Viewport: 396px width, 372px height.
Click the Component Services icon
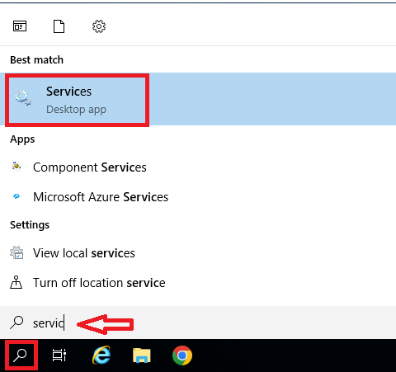16,167
